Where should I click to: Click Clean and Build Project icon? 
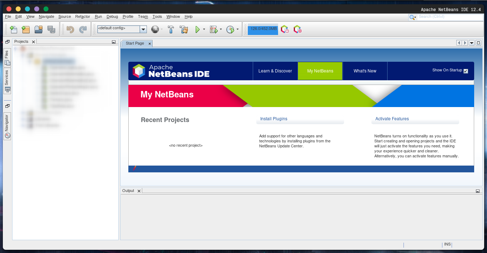(184, 29)
